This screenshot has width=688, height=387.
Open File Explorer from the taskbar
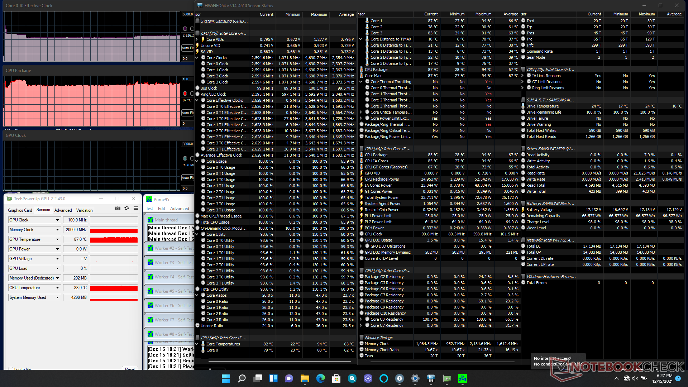coord(305,378)
